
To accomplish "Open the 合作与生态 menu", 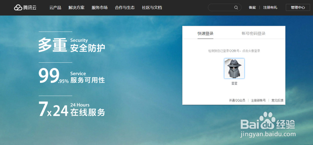I will pos(125,8).
